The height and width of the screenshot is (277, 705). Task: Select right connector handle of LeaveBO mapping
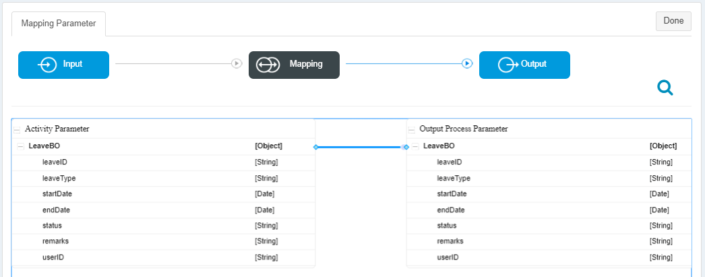[x=406, y=147]
